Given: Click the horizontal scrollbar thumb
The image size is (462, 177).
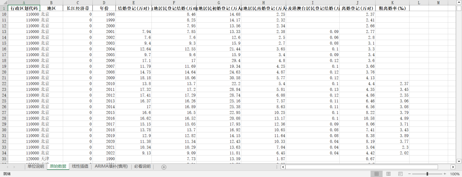Looking at the screenshot, I should point(361,167).
